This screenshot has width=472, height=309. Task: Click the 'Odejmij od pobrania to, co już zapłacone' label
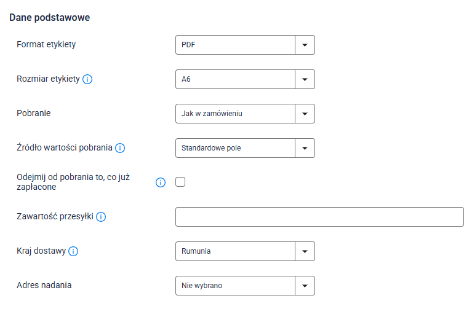coord(73,182)
